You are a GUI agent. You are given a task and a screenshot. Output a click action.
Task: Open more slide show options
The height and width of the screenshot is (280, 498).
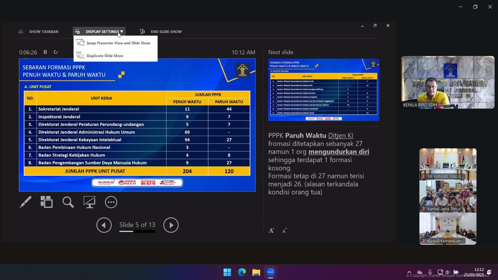coord(111,202)
